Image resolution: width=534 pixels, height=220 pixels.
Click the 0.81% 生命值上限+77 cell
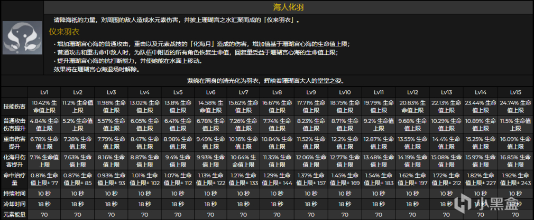tap(44, 179)
